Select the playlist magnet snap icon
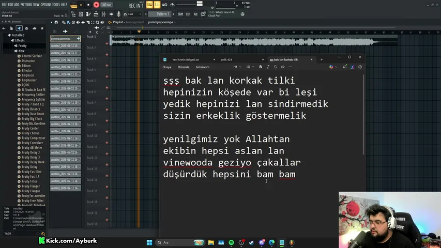Image resolution: width=441 pixels, height=248 pixels. [56, 22]
